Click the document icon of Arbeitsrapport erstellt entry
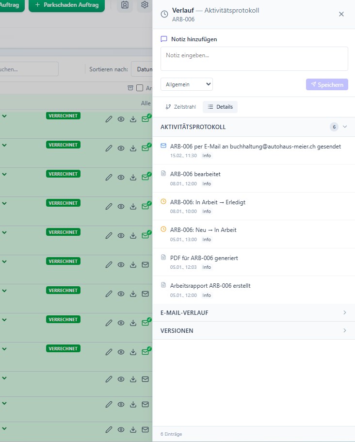Screen dimensions: 355x442 [163, 285]
